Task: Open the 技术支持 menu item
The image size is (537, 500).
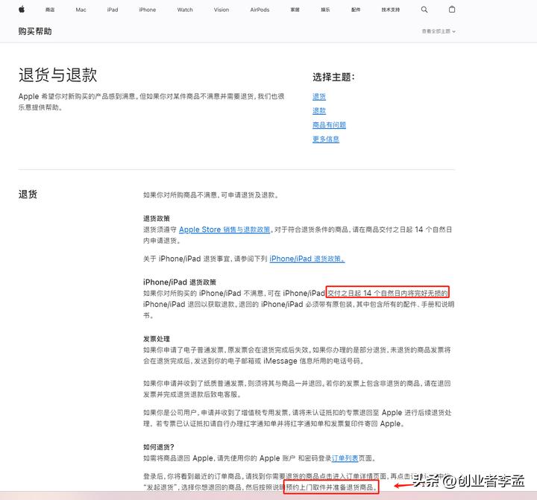Action: point(390,10)
